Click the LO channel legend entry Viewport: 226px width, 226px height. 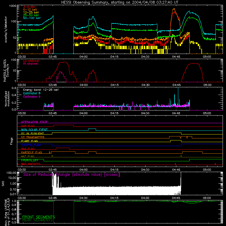[31, 61]
